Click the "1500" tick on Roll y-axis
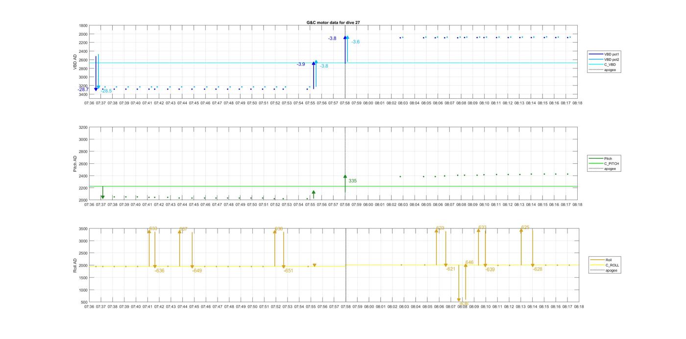 83,278
